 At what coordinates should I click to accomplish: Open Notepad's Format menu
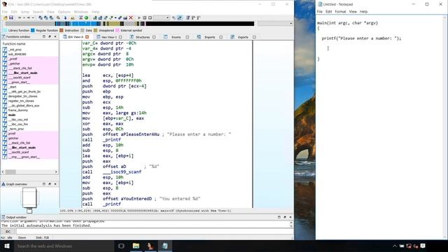(340, 12)
